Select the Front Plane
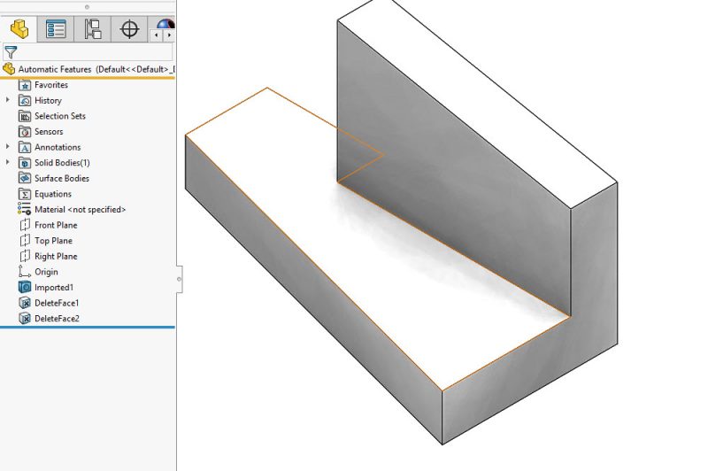The width and height of the screenshot is (708, 471). pos(55,225)
